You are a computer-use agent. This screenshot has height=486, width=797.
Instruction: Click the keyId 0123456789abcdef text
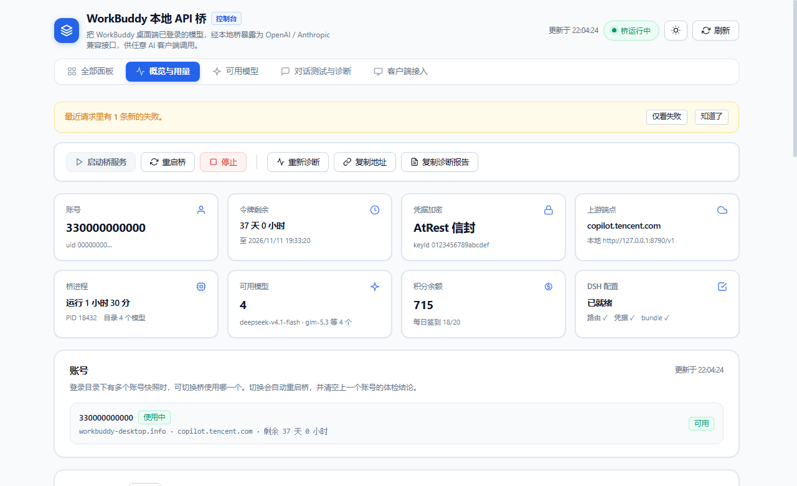[451, 245]
